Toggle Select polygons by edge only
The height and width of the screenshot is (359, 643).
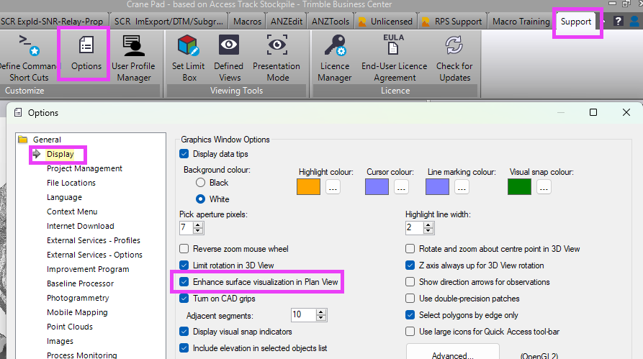410,314
